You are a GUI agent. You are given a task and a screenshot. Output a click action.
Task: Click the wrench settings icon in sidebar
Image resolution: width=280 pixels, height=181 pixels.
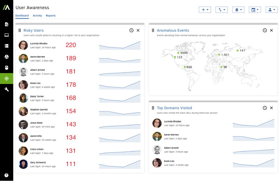click(6, 89)
